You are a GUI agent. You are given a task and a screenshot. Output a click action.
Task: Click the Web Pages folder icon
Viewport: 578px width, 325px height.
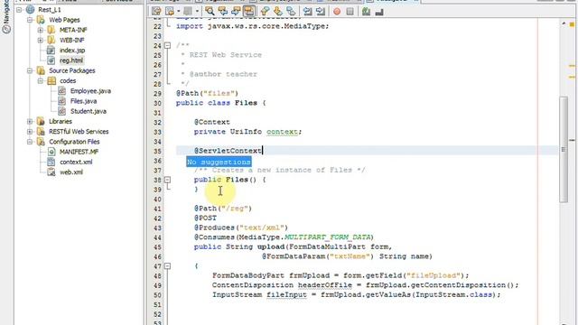[41, 20]
